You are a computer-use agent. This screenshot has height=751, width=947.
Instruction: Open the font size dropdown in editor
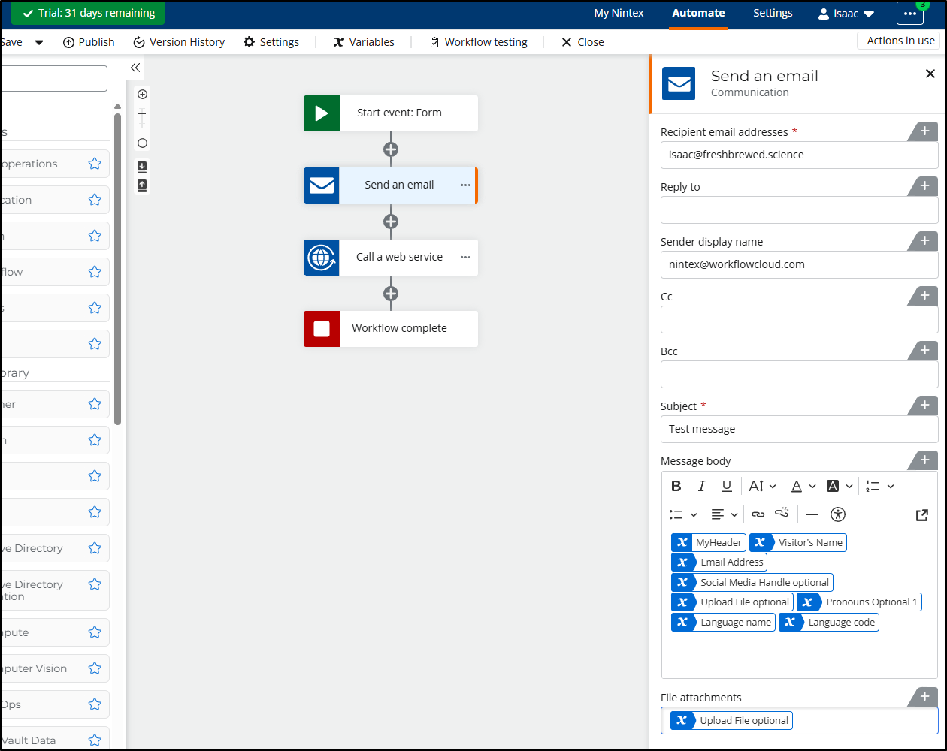762,486
